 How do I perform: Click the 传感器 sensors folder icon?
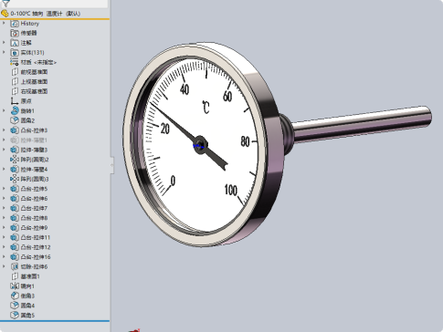(x=15, y=33)
